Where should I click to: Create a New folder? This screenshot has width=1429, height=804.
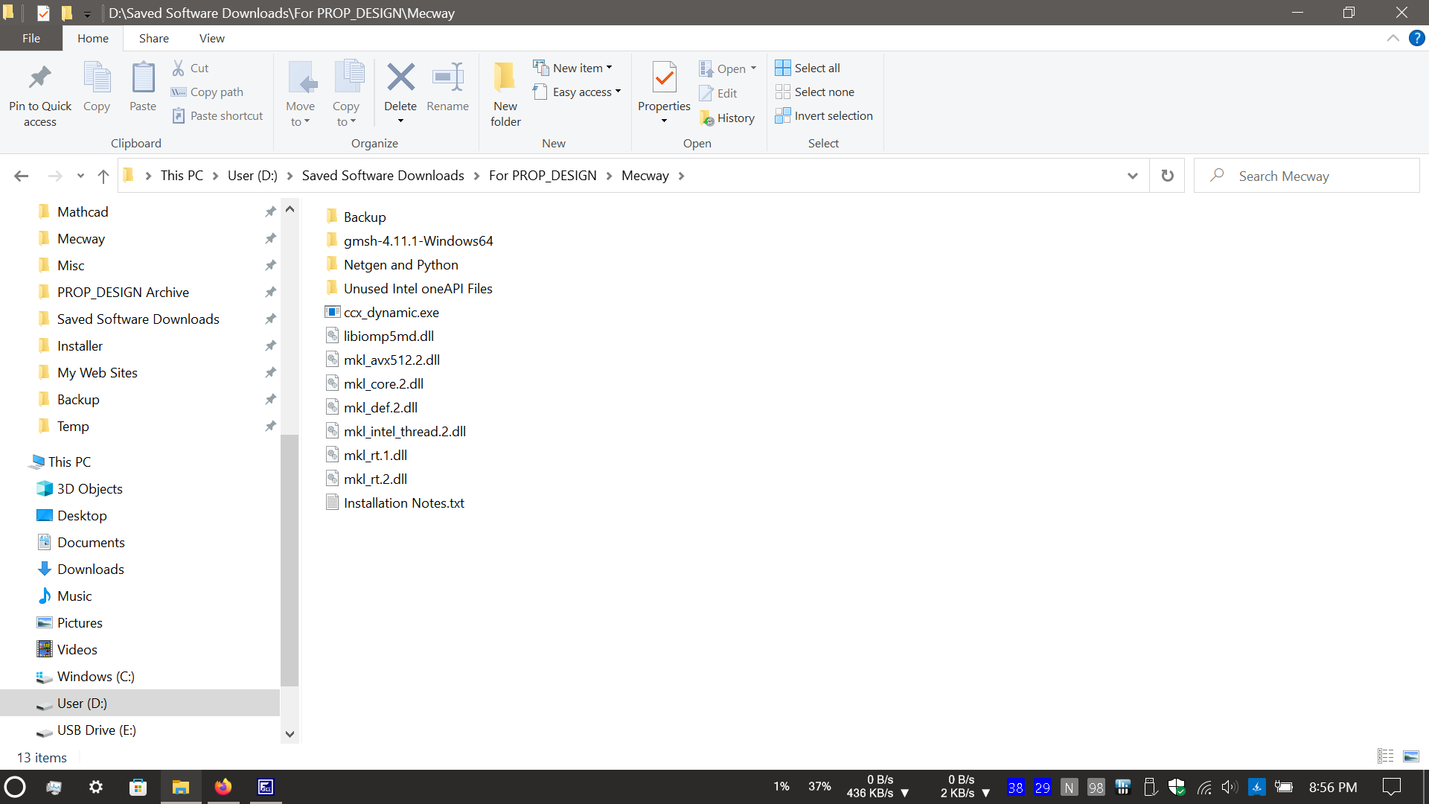tap(505, 94)
